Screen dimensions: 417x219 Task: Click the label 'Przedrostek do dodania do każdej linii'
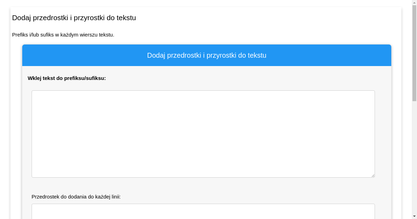(76, 197)
